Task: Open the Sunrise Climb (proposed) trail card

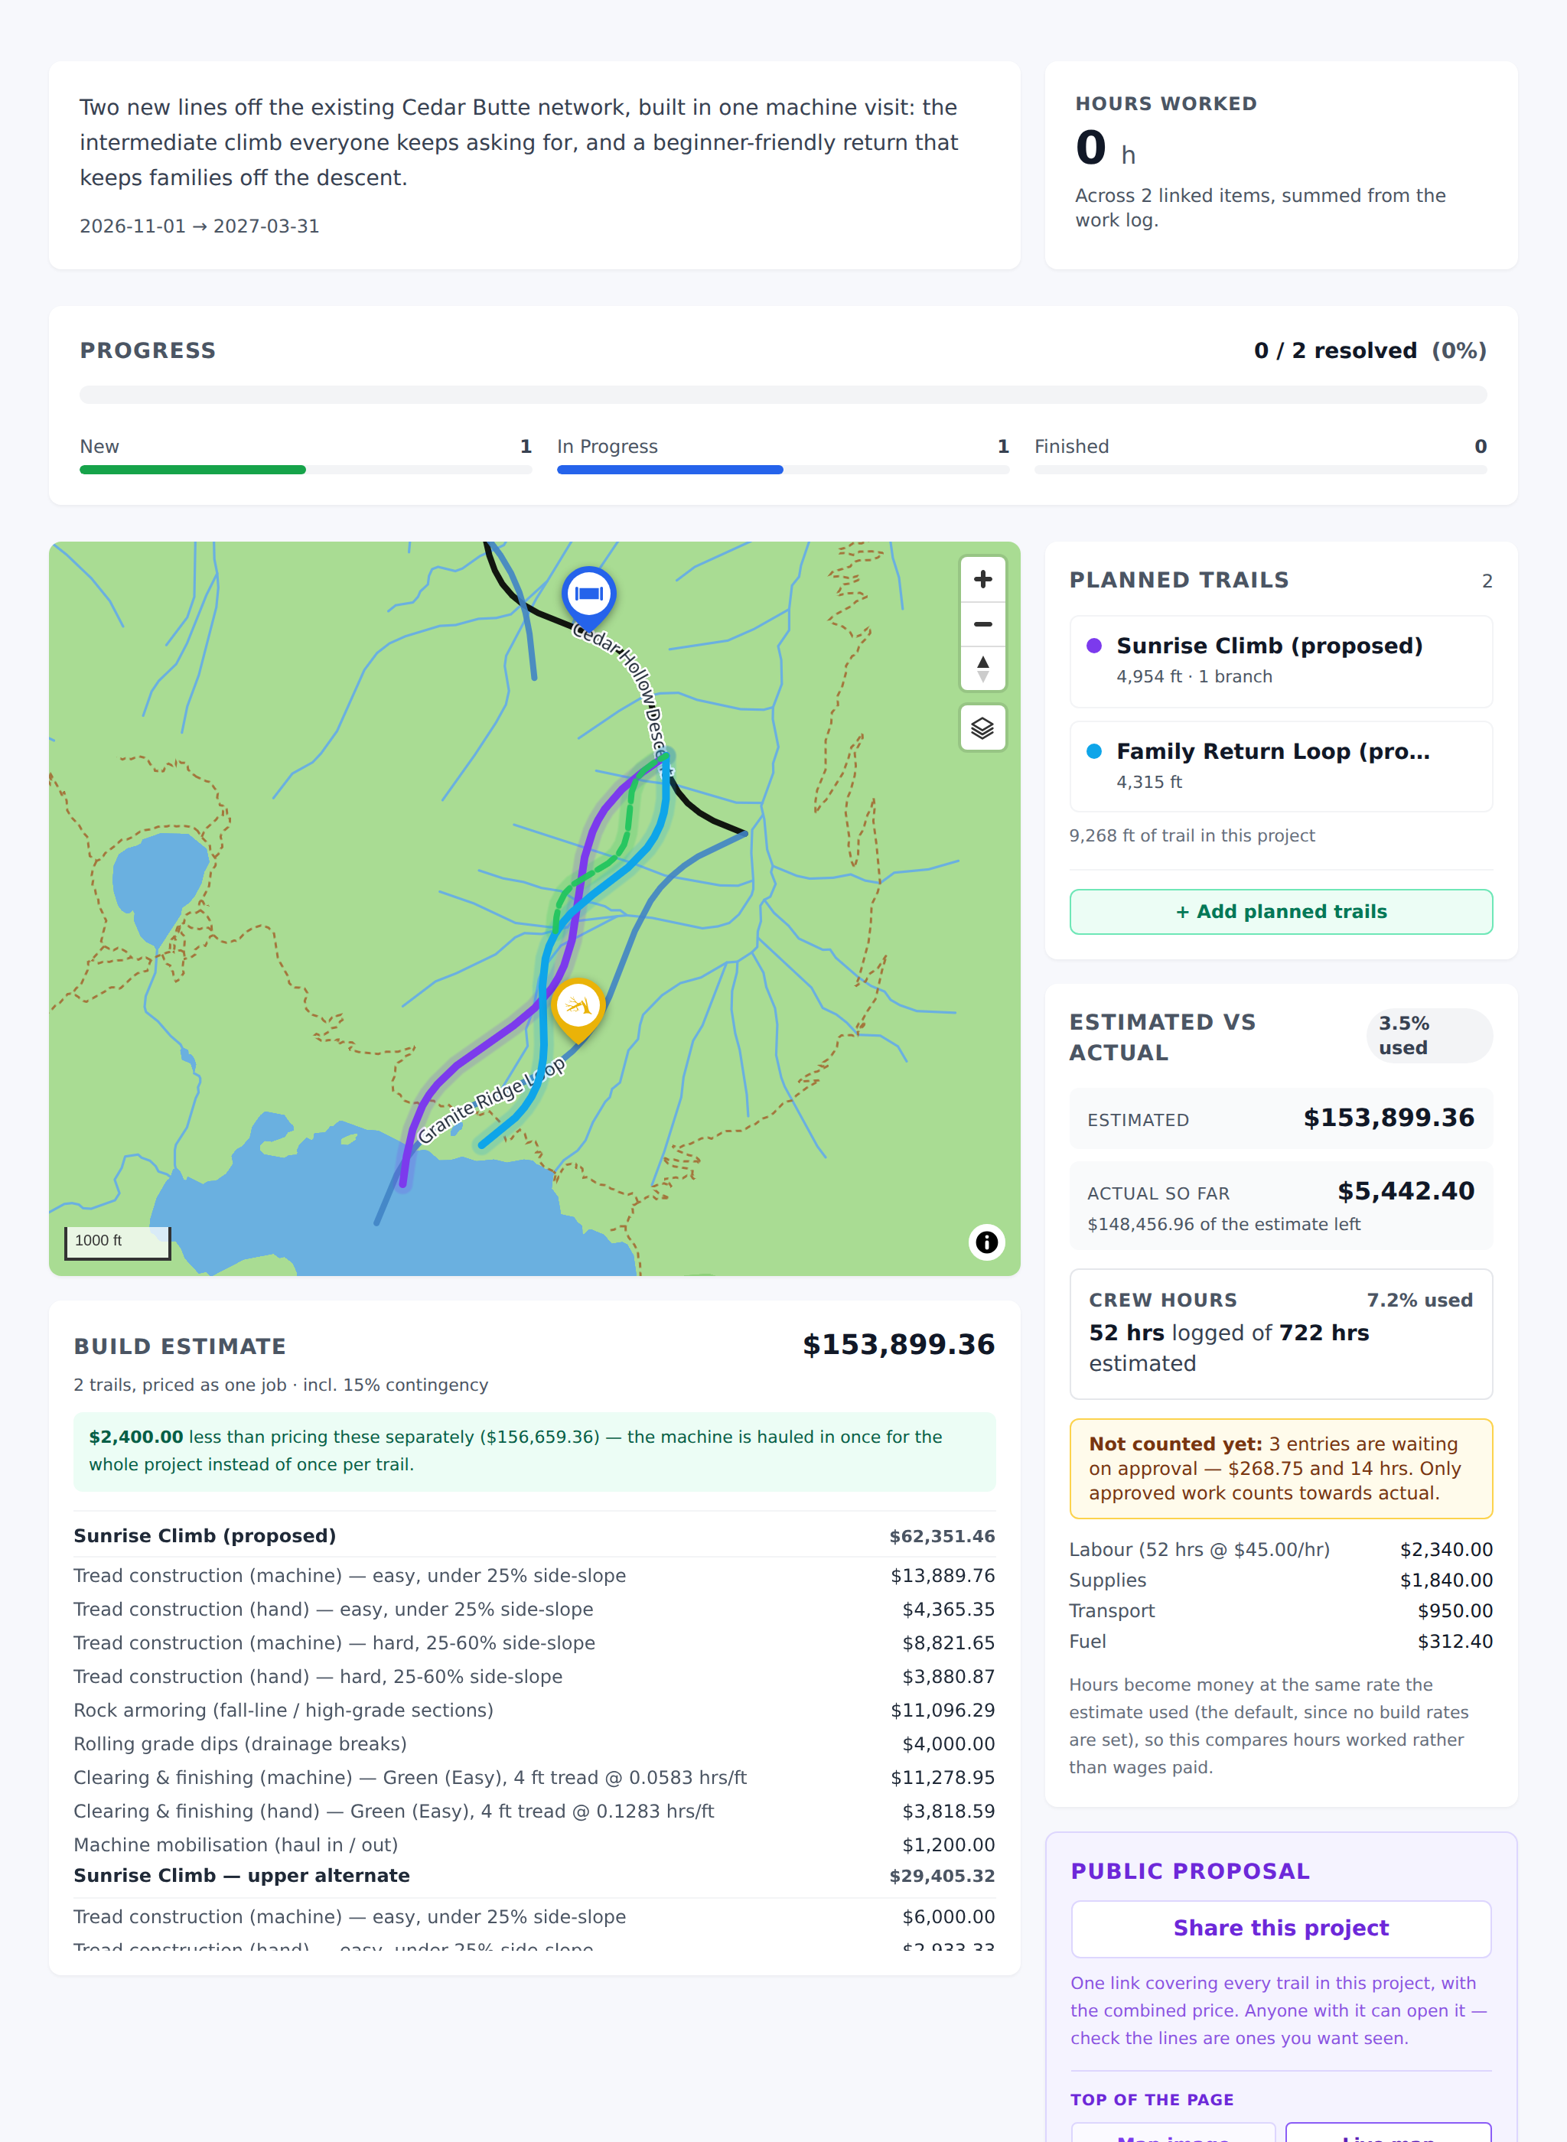Action: [1281, 661]
